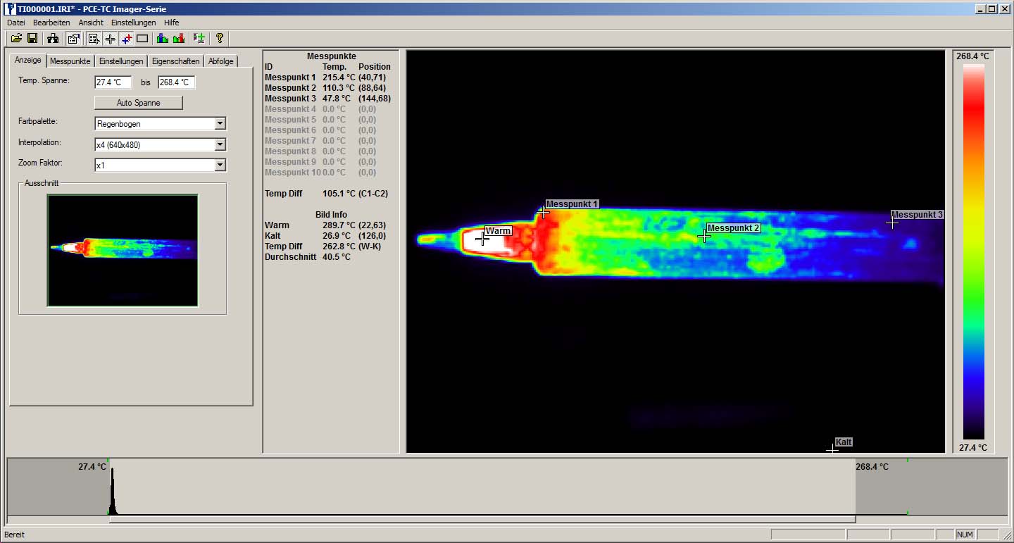Image resolution: width=1014 pixels, height=543 pixels.
Task: Open the Ansicht menu
Action: coord(91,23)
